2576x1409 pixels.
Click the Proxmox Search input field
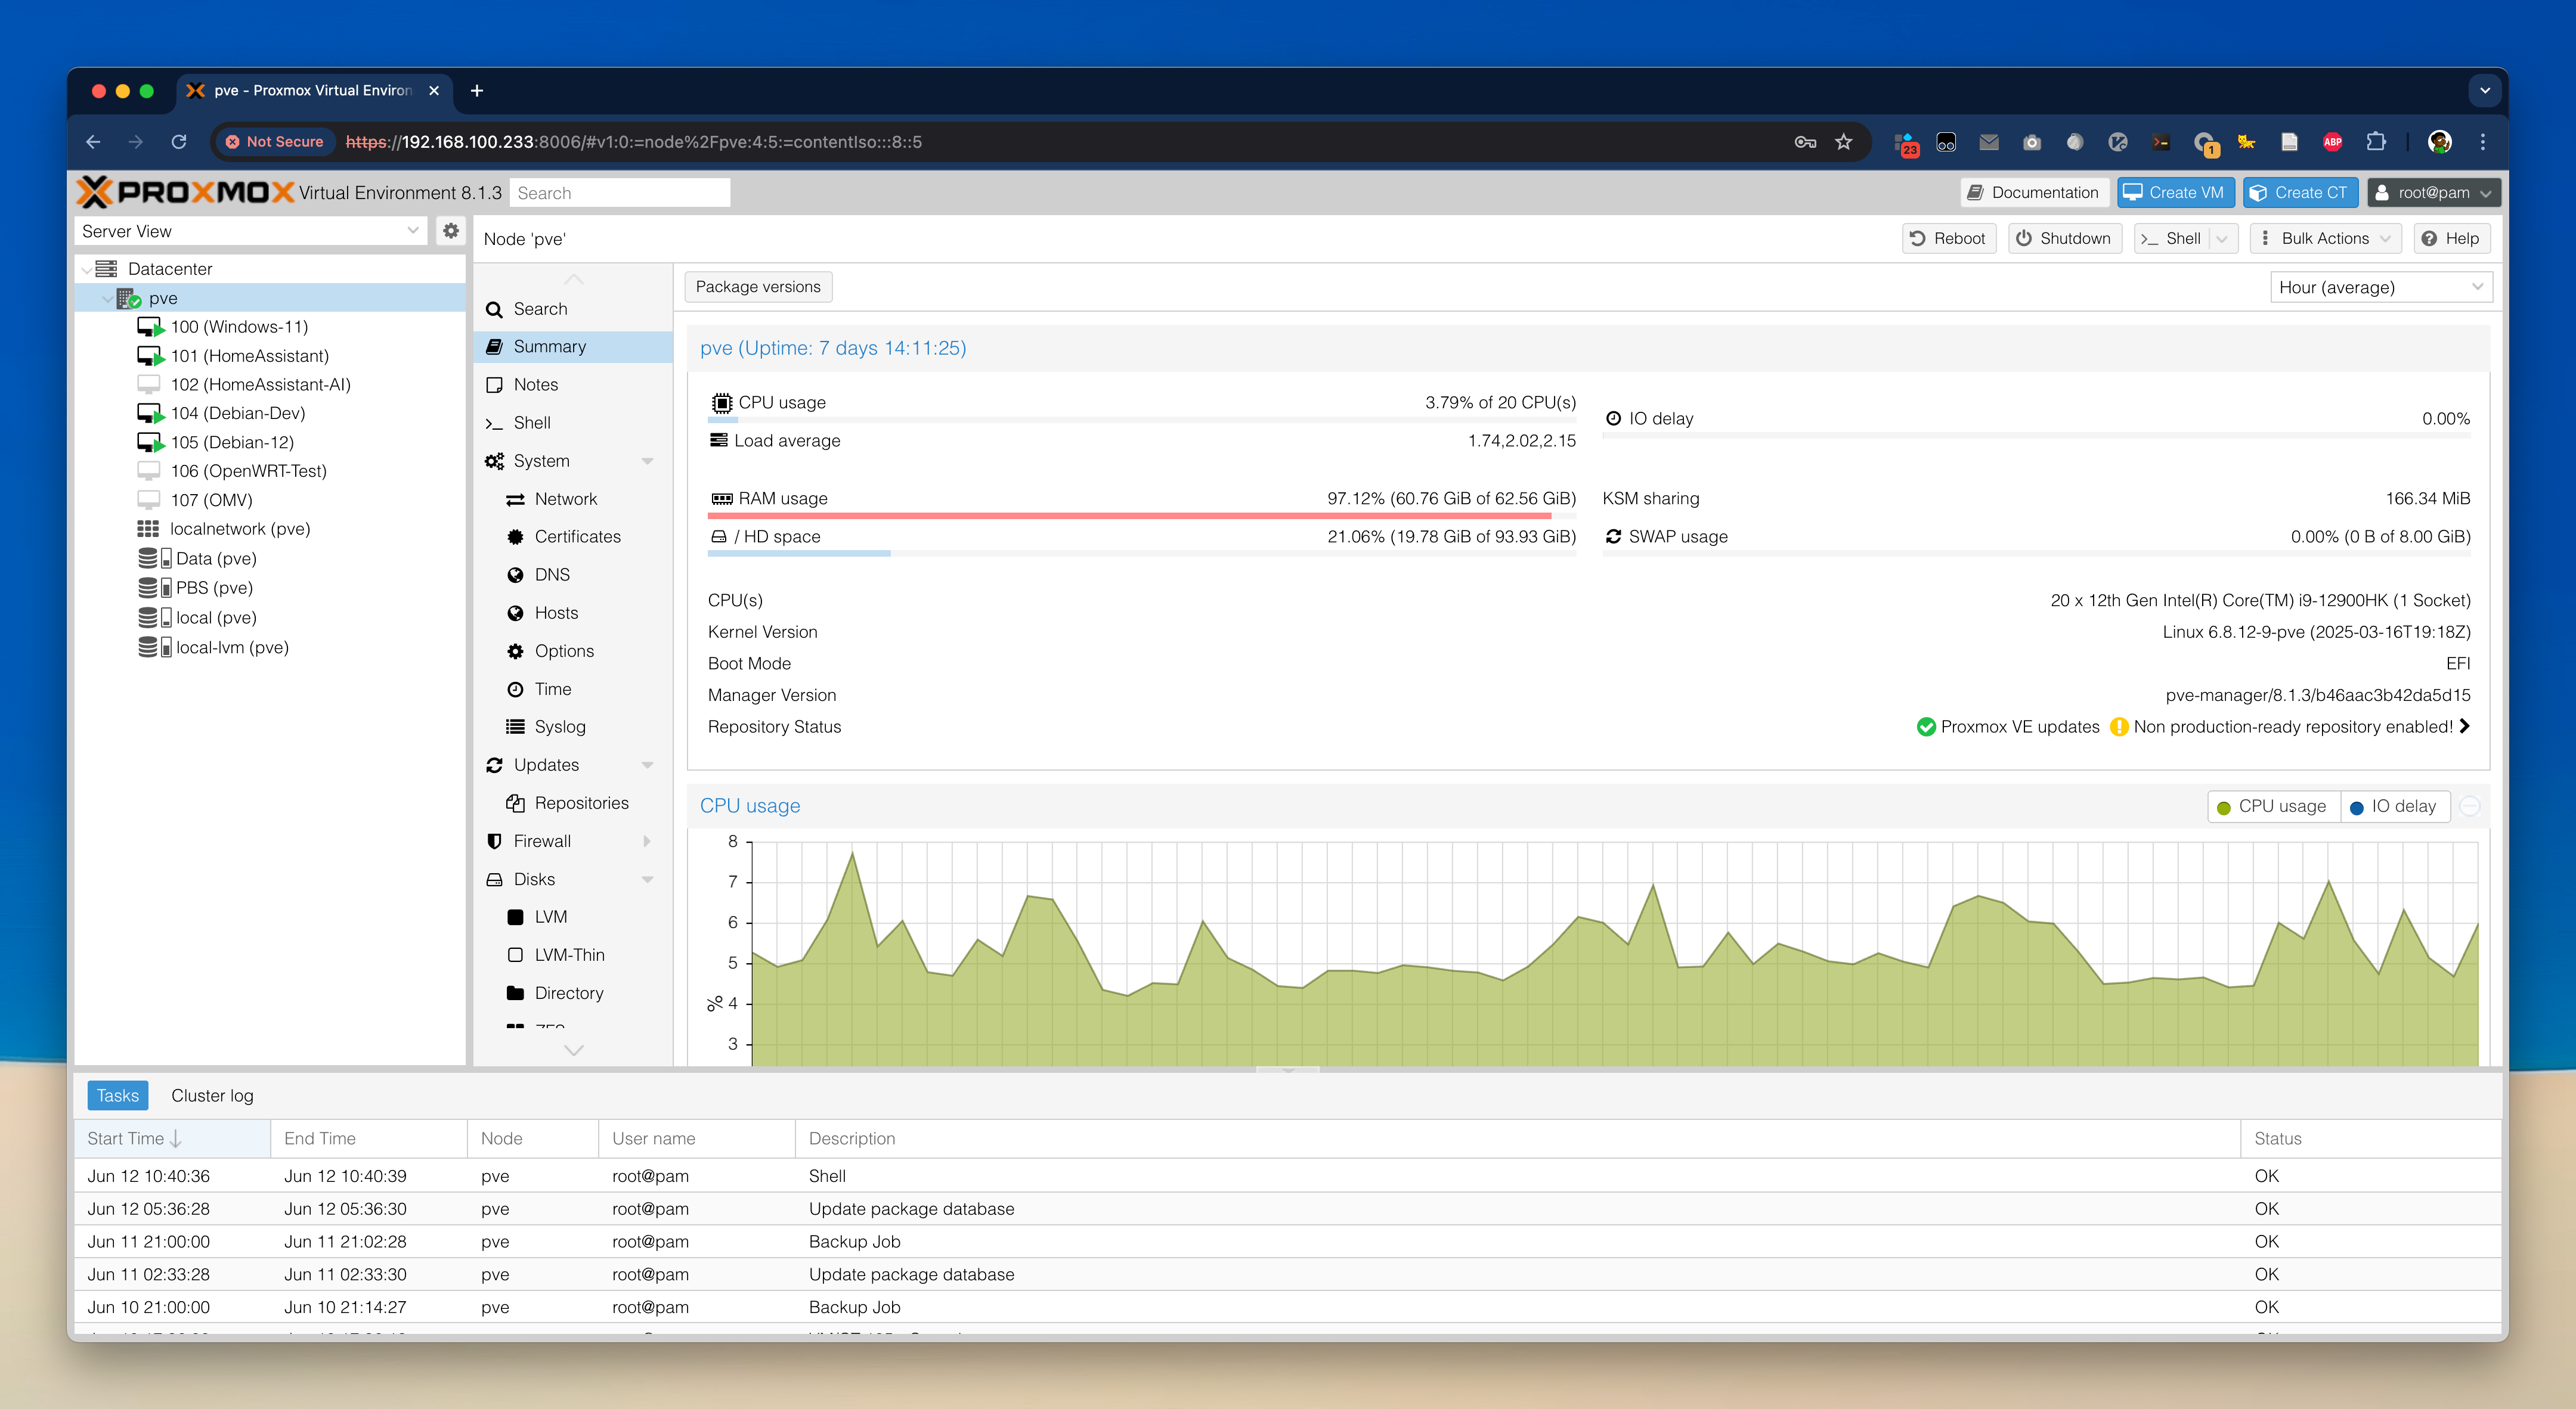tap(620, 193)
